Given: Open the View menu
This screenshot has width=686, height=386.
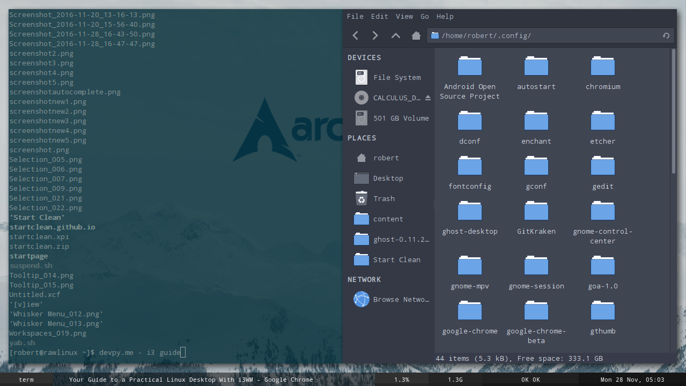Looking at the screenshot, I should (404, 16).
